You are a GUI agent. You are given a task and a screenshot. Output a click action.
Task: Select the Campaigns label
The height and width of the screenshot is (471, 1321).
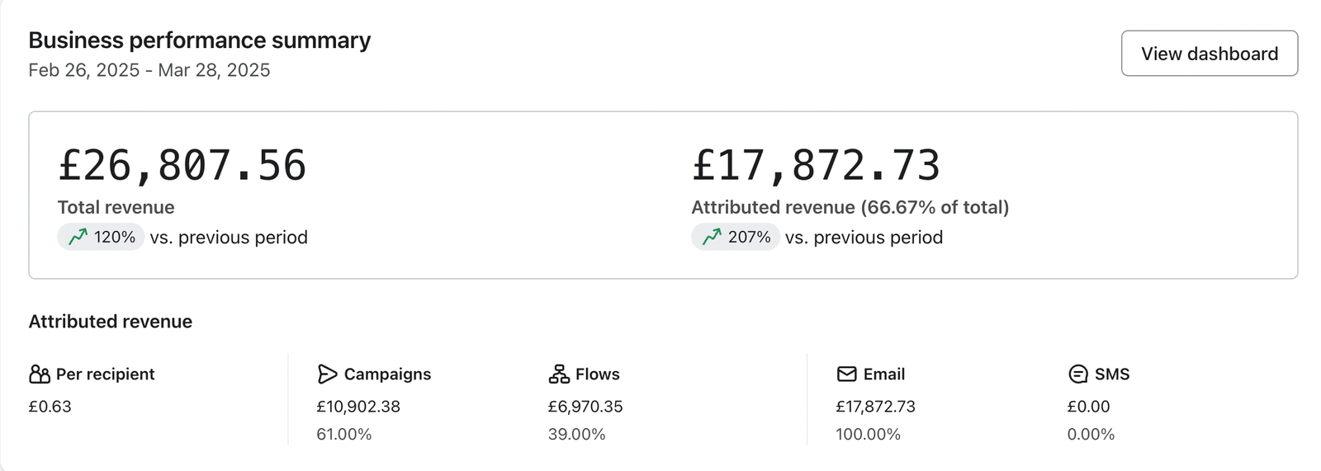pyautogui.click(x=387, y=374)
